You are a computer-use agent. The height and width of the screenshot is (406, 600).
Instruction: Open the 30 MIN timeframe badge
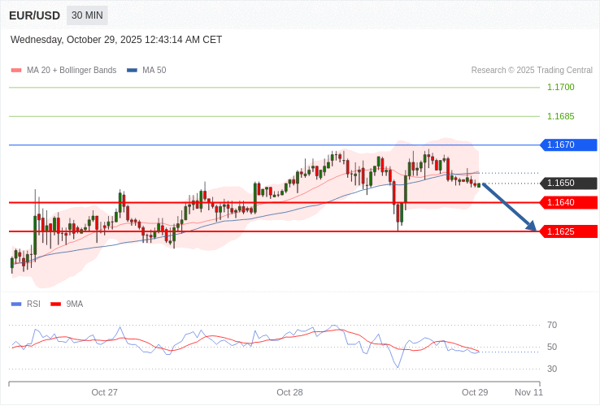tap(87, 15)
